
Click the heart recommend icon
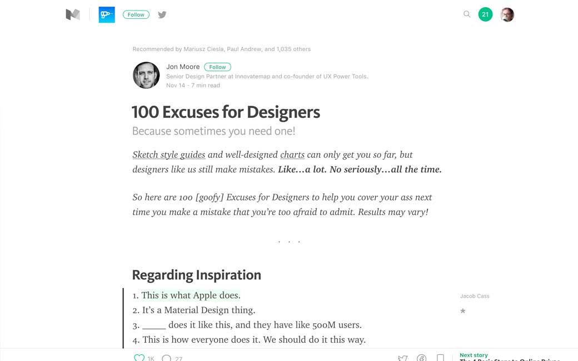coord(139,358)
